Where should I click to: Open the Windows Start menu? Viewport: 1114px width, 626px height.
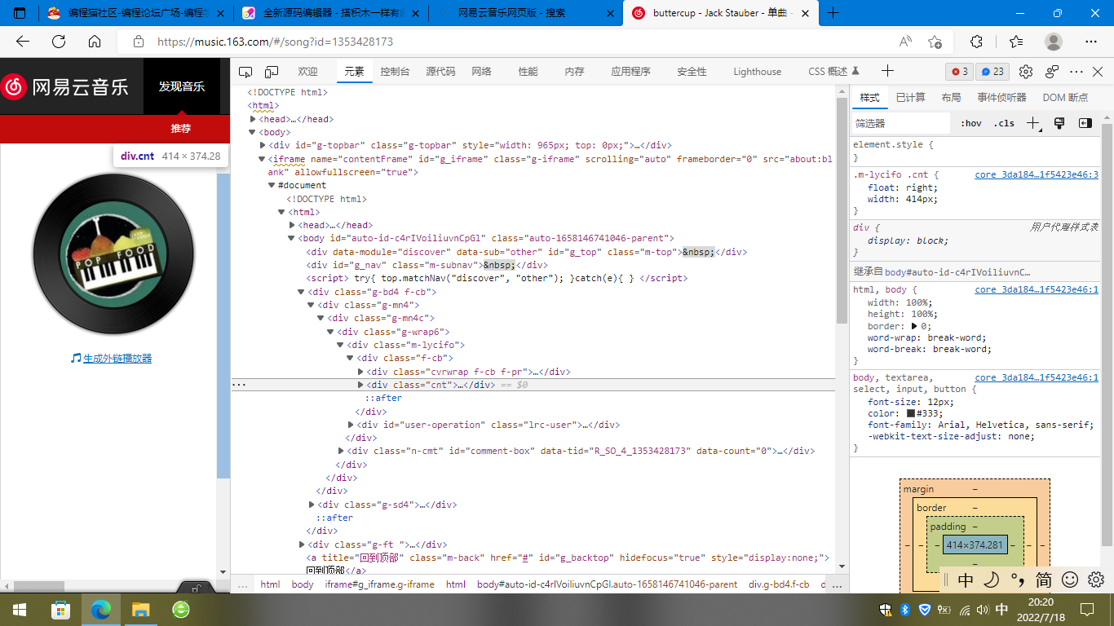[20, 609]
